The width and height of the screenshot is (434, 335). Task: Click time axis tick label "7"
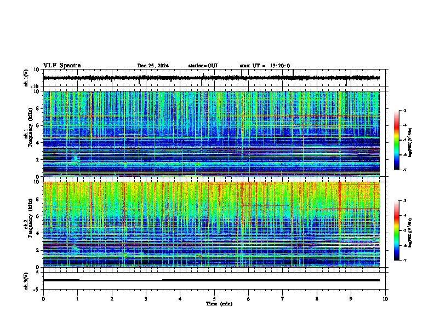(x=283, y=299)
